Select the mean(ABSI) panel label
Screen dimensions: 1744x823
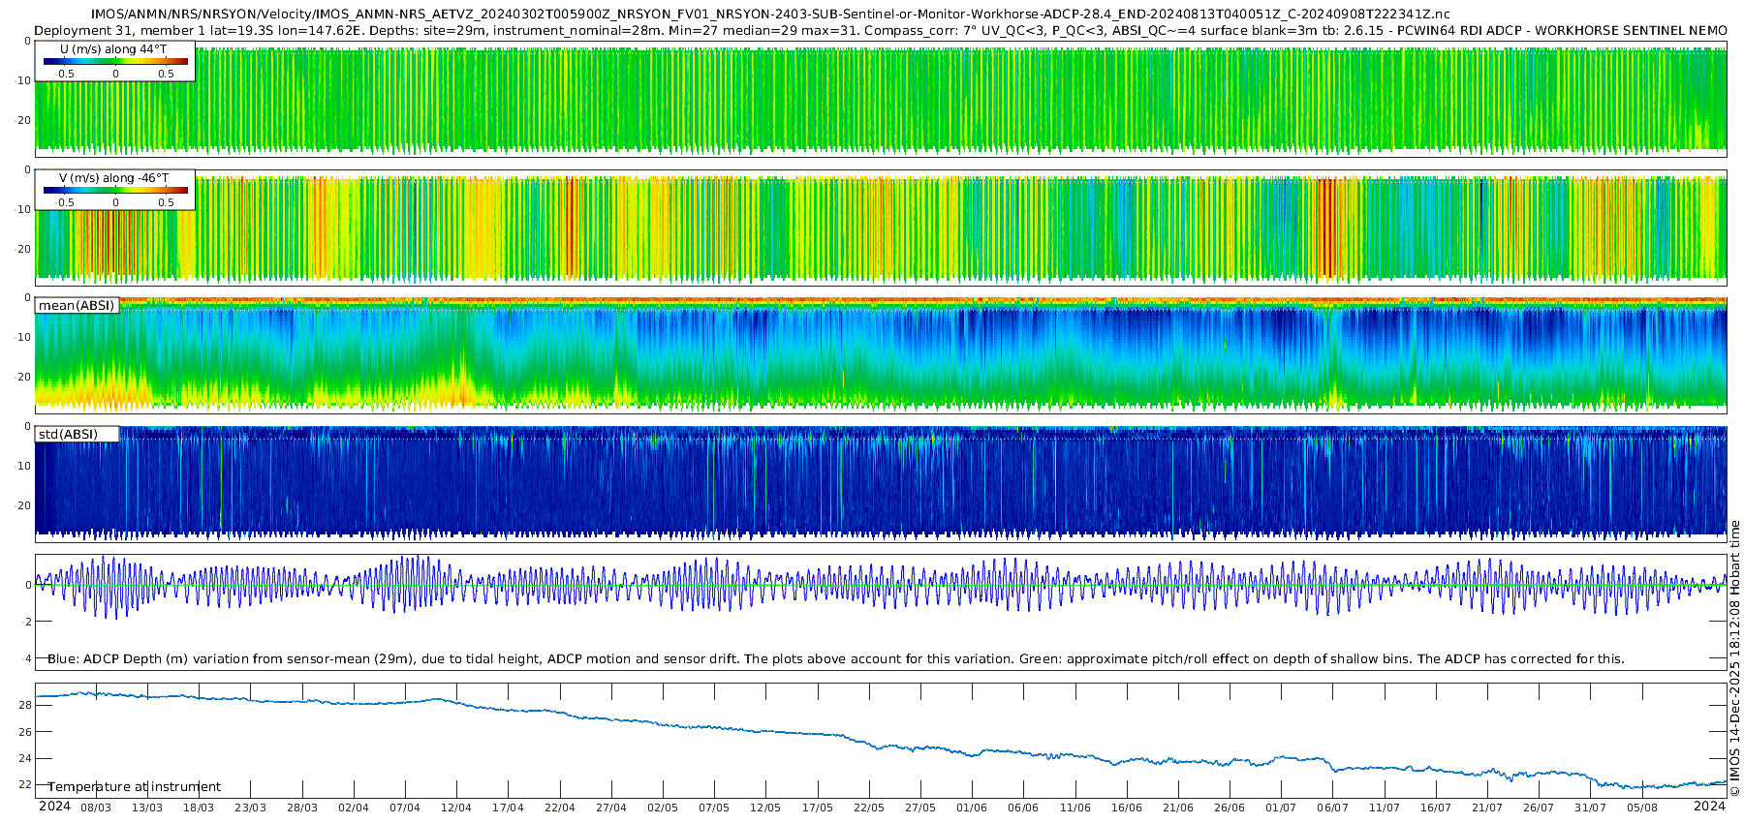[77, 306]
